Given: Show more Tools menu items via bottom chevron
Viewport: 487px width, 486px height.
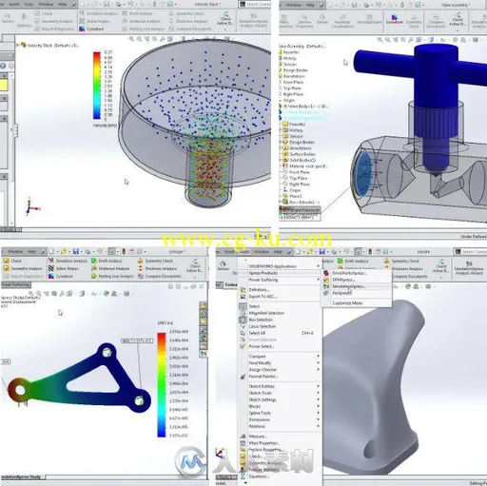Looking at the screenshot, I should pos(245,483).
